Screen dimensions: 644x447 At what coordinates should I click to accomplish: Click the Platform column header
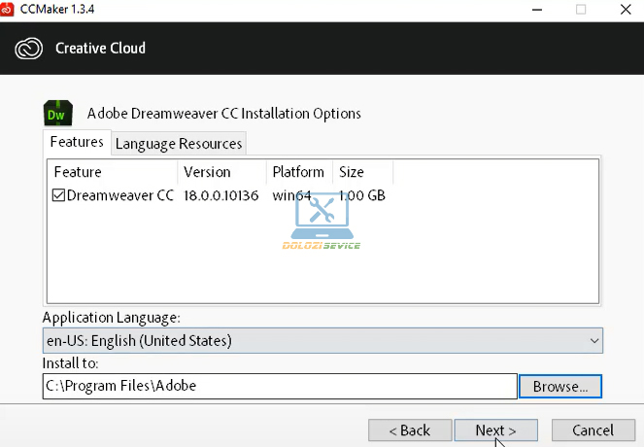click(x=298, y=172)
